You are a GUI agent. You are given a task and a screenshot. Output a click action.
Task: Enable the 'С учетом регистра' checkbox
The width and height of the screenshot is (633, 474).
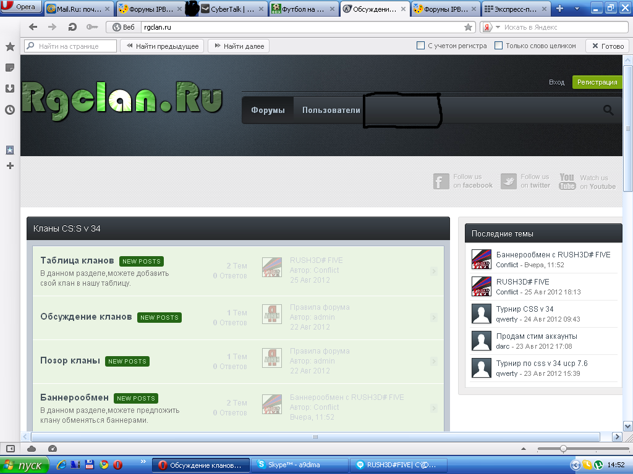(x=421, y=46)
